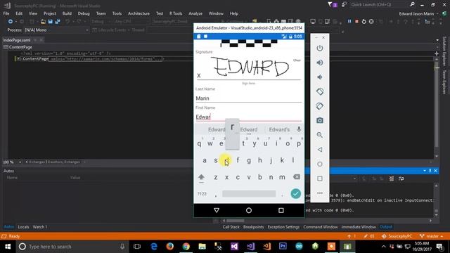Tap the d key on the keyboard
Screen dimensions: 450x253
(226, 160)
